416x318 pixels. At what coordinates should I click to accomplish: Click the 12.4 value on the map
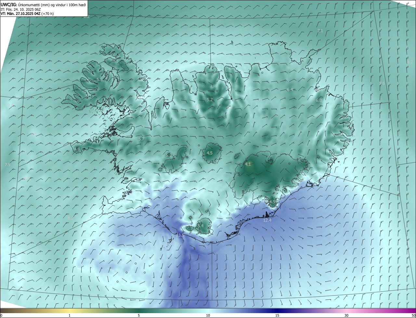(267, 220)
